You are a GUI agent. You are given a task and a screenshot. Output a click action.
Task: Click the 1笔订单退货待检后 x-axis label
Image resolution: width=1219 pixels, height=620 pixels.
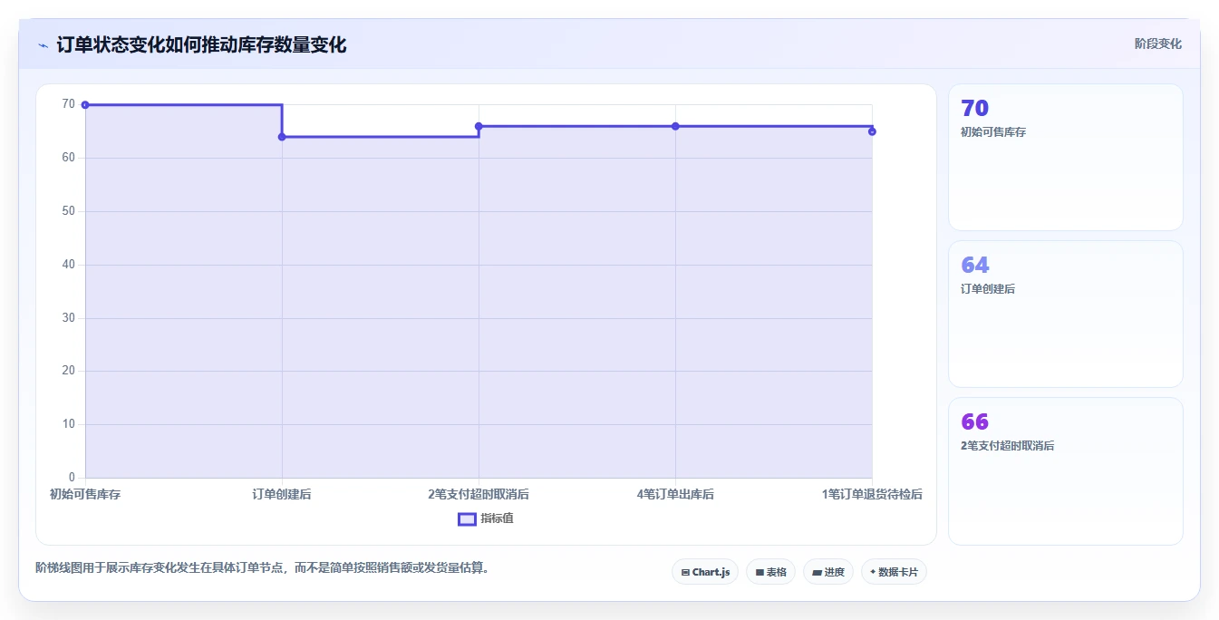pos(872,494)
